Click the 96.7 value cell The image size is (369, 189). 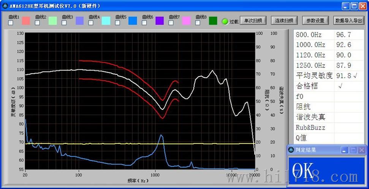(x=344, y=35)
